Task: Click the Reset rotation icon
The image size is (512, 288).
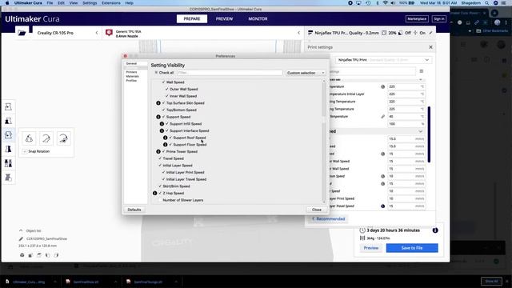Action: (29, 138)
